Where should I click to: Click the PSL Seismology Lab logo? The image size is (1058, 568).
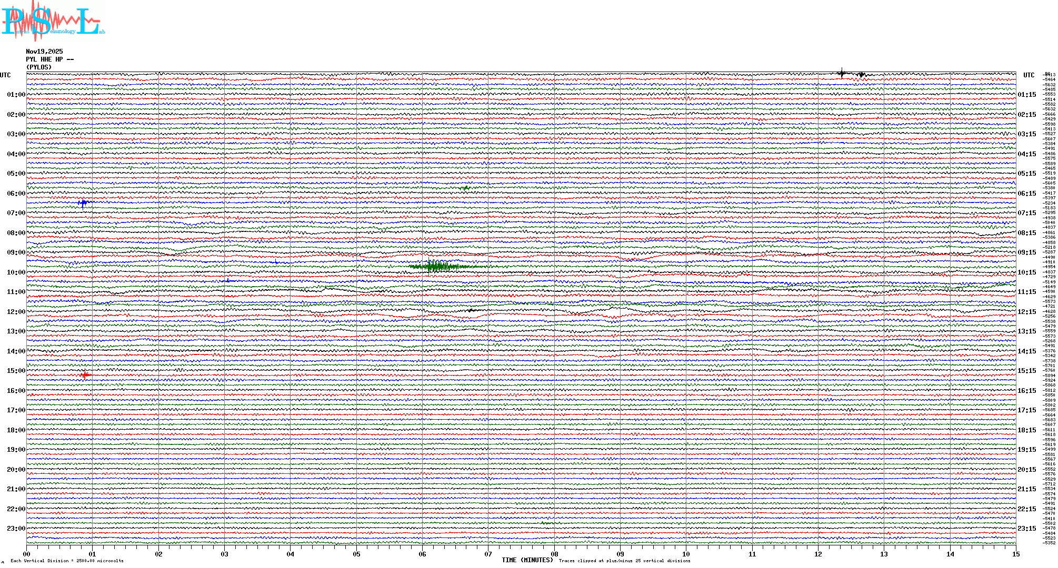click(x=53, y=20)
